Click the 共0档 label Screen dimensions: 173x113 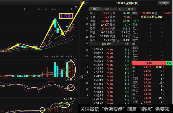coord(136,21)
